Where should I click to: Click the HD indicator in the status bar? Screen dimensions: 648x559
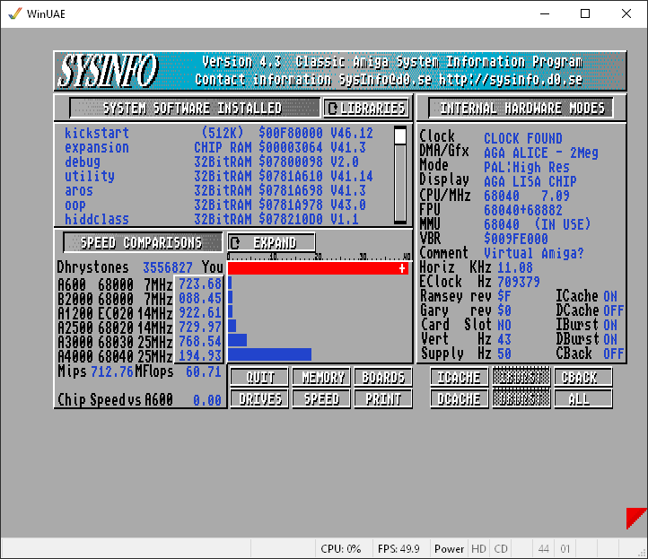[x=478, y=548]
